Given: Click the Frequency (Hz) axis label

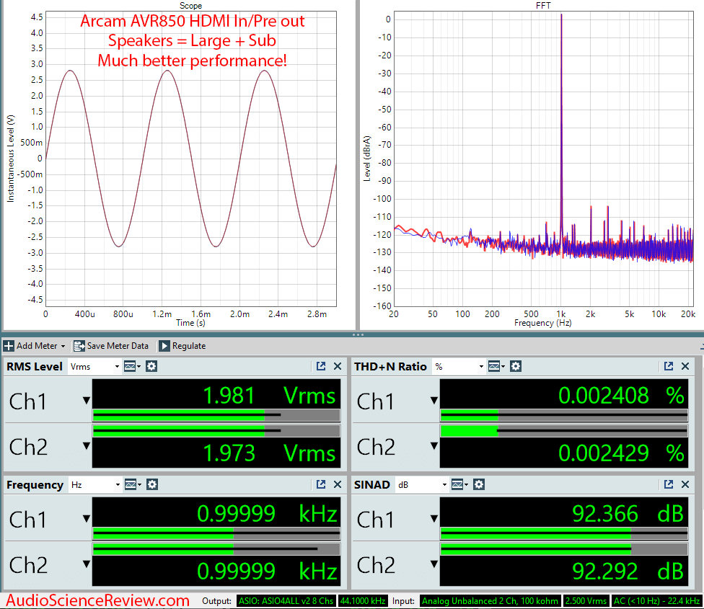Looking at the screenshot, I should 543,323.
